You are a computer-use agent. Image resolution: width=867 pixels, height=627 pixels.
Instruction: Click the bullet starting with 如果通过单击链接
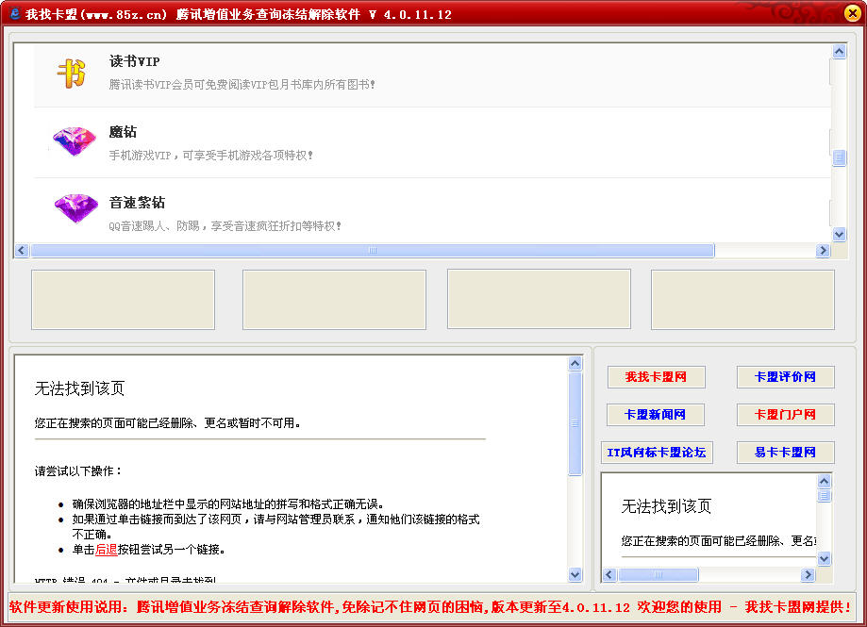coord(275,526)
